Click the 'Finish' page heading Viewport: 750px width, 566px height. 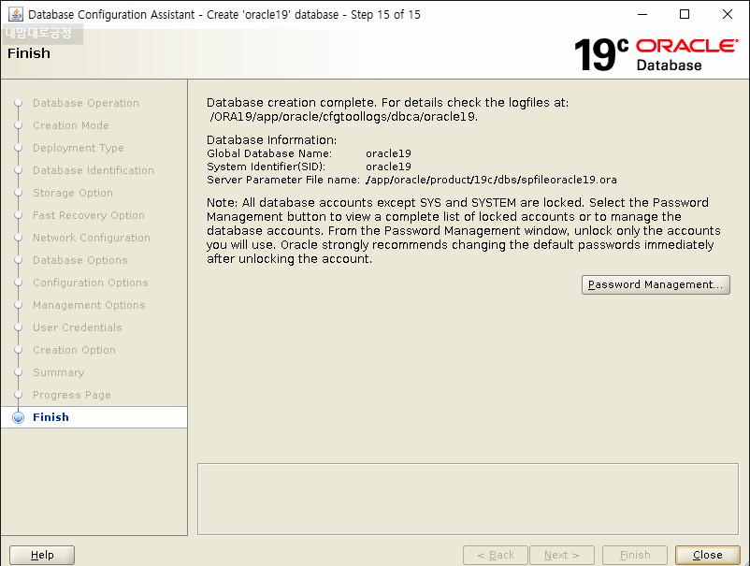pyautogui.click(x=29, y=53)
